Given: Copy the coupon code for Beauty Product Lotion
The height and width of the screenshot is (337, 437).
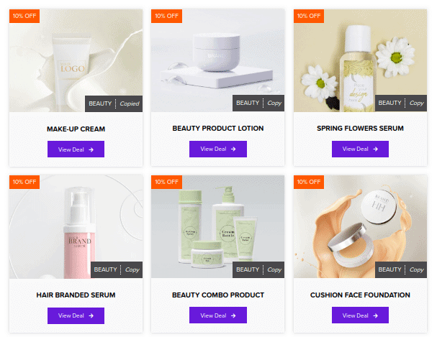Looking at the screenshot, I should coord(274,103).
